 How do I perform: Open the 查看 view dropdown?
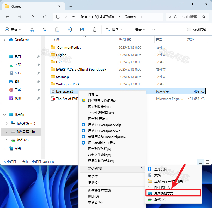137,30
